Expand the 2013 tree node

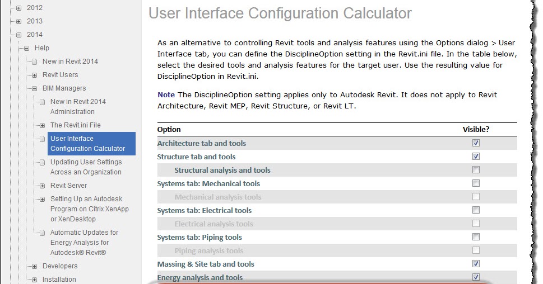[18, 21]
